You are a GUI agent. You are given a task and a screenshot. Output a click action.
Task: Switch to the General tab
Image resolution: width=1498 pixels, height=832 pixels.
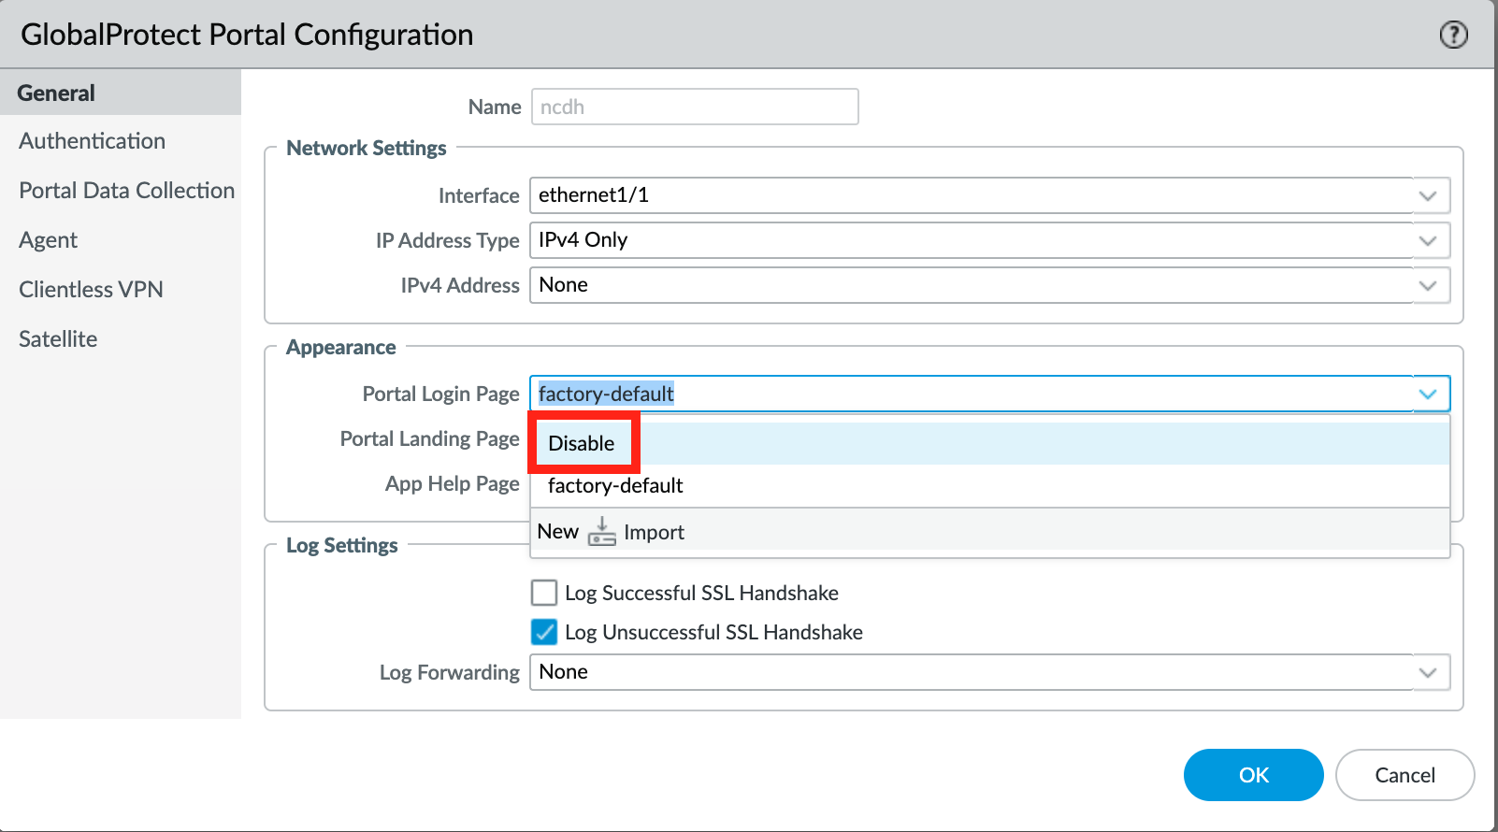[121, 93]
